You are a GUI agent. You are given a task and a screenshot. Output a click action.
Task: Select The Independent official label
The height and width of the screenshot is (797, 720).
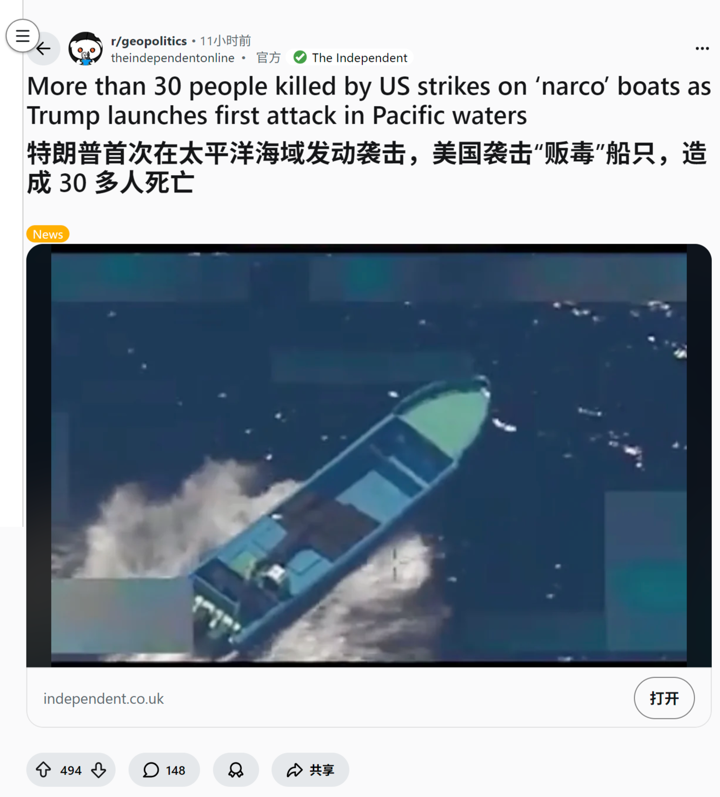coord(360,58)
